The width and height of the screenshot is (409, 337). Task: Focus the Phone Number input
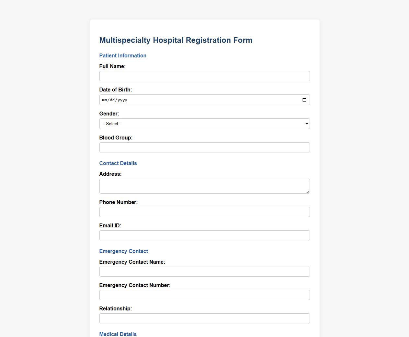coord(204,212)
